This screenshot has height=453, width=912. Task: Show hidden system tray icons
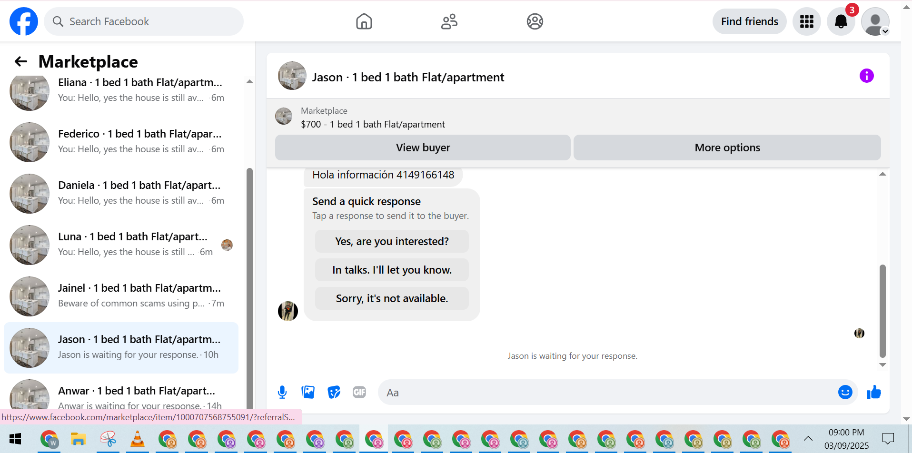coord(808,438)
